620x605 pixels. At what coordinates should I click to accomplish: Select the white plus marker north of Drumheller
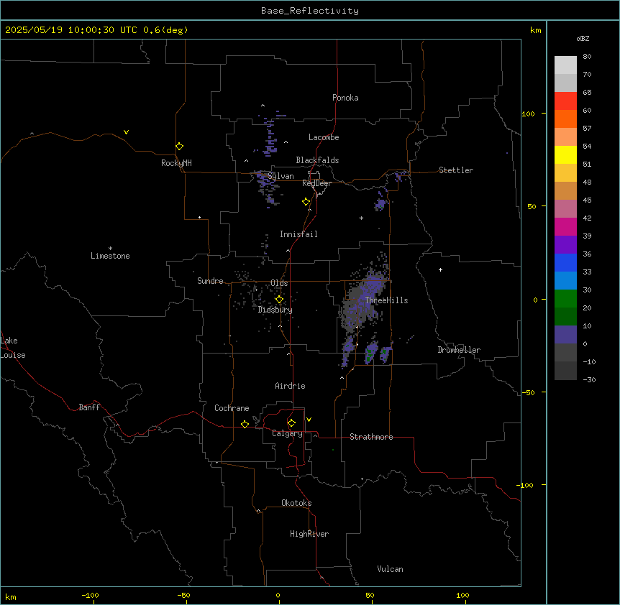(440, 269)
